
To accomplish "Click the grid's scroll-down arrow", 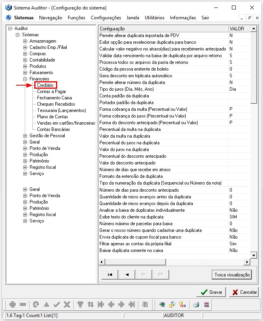I will tap(254, 255).
